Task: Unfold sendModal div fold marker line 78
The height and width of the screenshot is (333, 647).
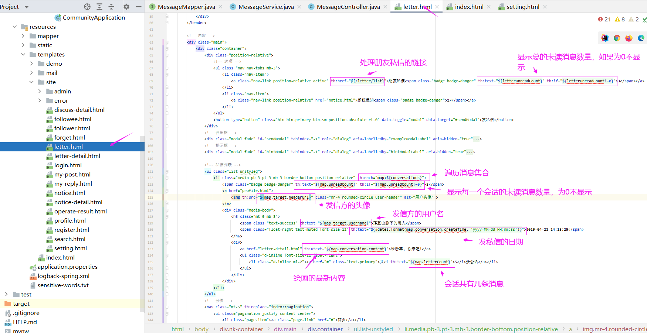Action: (x=167, y=139)
